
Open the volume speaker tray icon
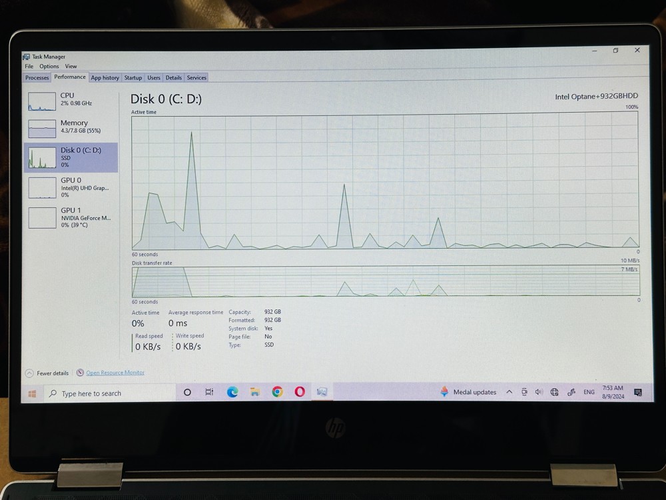539,392
